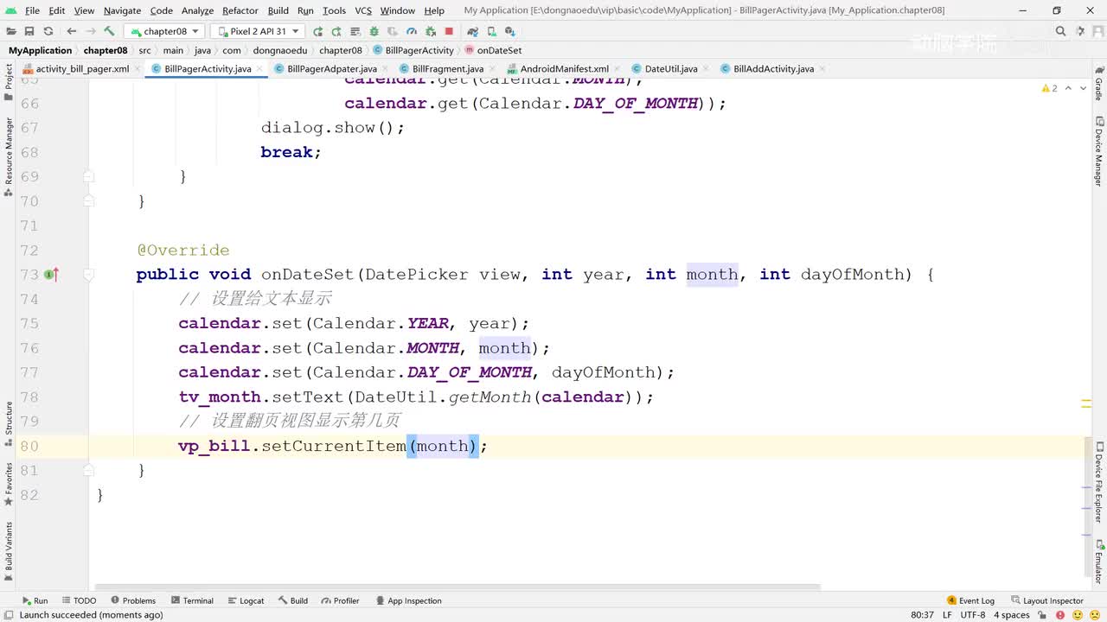Viewport: 1107px width, 622px height.
Task: Open the Problems tool window
Action: (133, 600)
